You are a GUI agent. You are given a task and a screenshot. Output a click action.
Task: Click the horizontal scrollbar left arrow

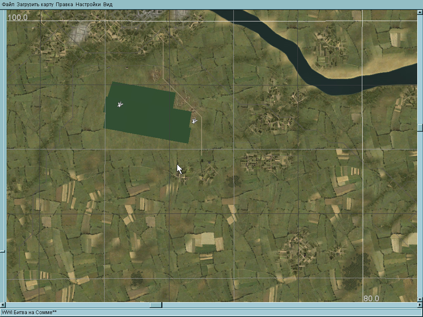[2, 305]
